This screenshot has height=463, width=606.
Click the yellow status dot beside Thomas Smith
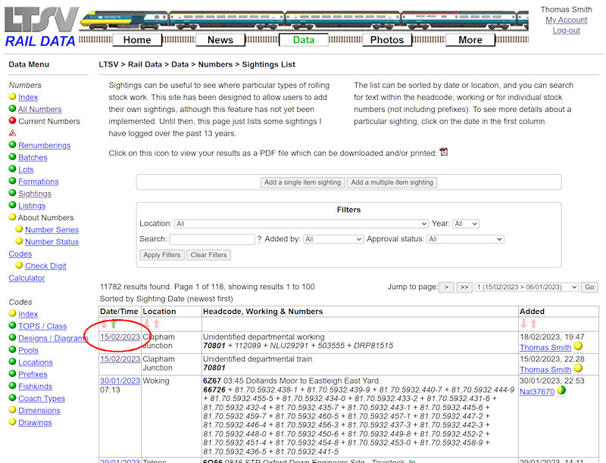click(x=579, y=347)
